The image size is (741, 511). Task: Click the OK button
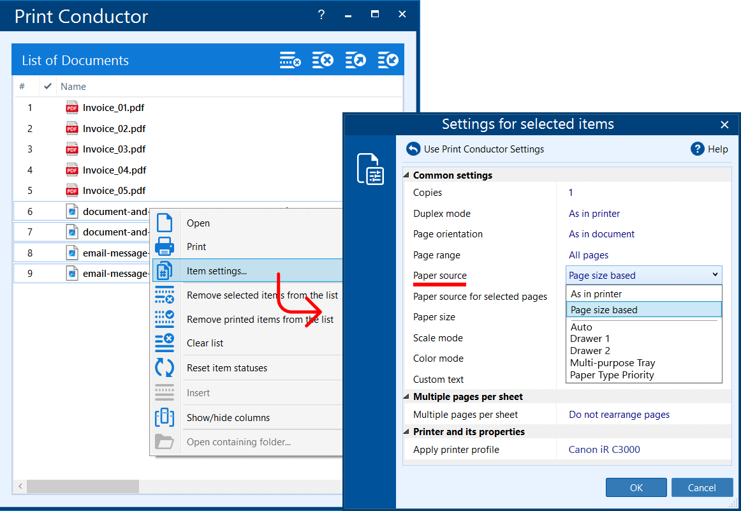[636, 488]
